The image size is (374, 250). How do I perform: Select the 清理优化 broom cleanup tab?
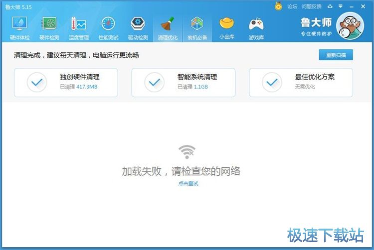(168, 28)
